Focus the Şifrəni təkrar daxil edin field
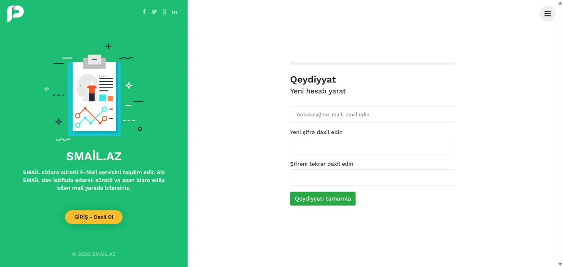 click(372, 178)
